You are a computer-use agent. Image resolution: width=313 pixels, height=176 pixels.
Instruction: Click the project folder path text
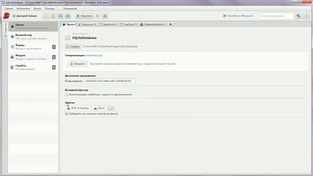(110, 46)
